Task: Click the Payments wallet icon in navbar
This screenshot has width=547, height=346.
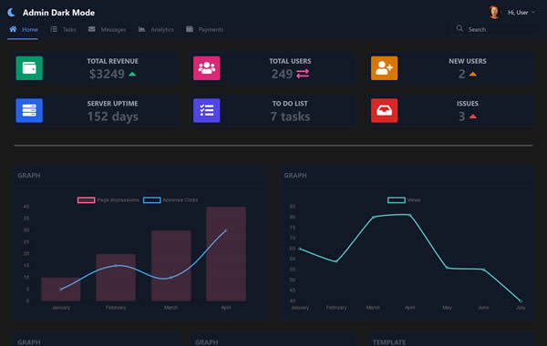Action: [x=190, y=29]
